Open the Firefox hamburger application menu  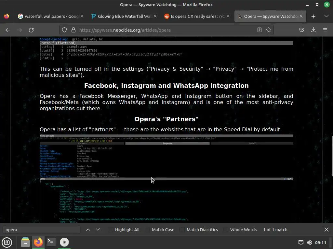coord(325,30)
